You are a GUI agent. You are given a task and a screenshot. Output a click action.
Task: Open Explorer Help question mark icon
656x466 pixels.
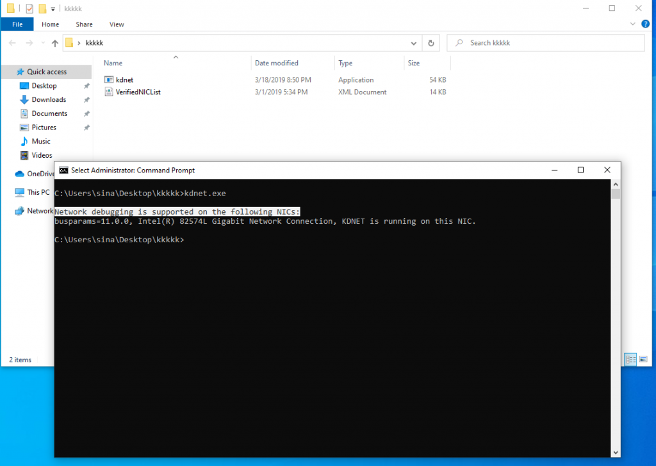tap(645, 24)
